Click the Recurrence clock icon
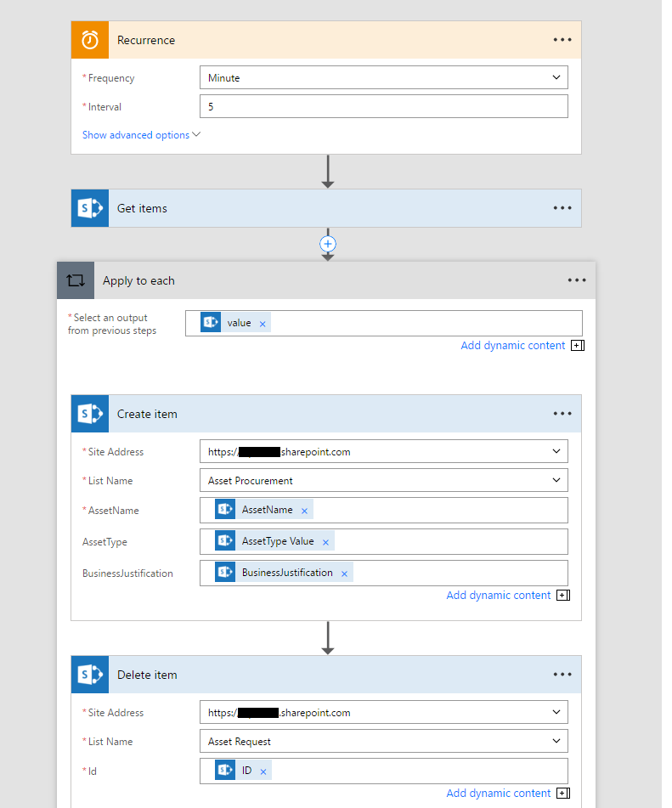This screenshot has height=808, width=672. 89,39
